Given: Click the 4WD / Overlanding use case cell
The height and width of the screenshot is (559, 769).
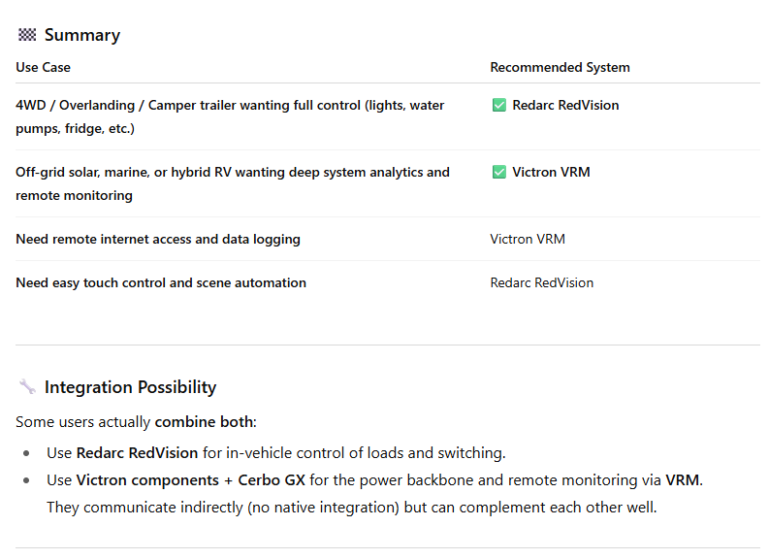Looking at the screenshot, I should (x=230, y=116).
